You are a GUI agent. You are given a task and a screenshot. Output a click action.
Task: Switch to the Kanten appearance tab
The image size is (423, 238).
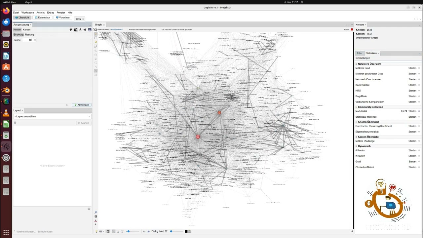point(26,29)
